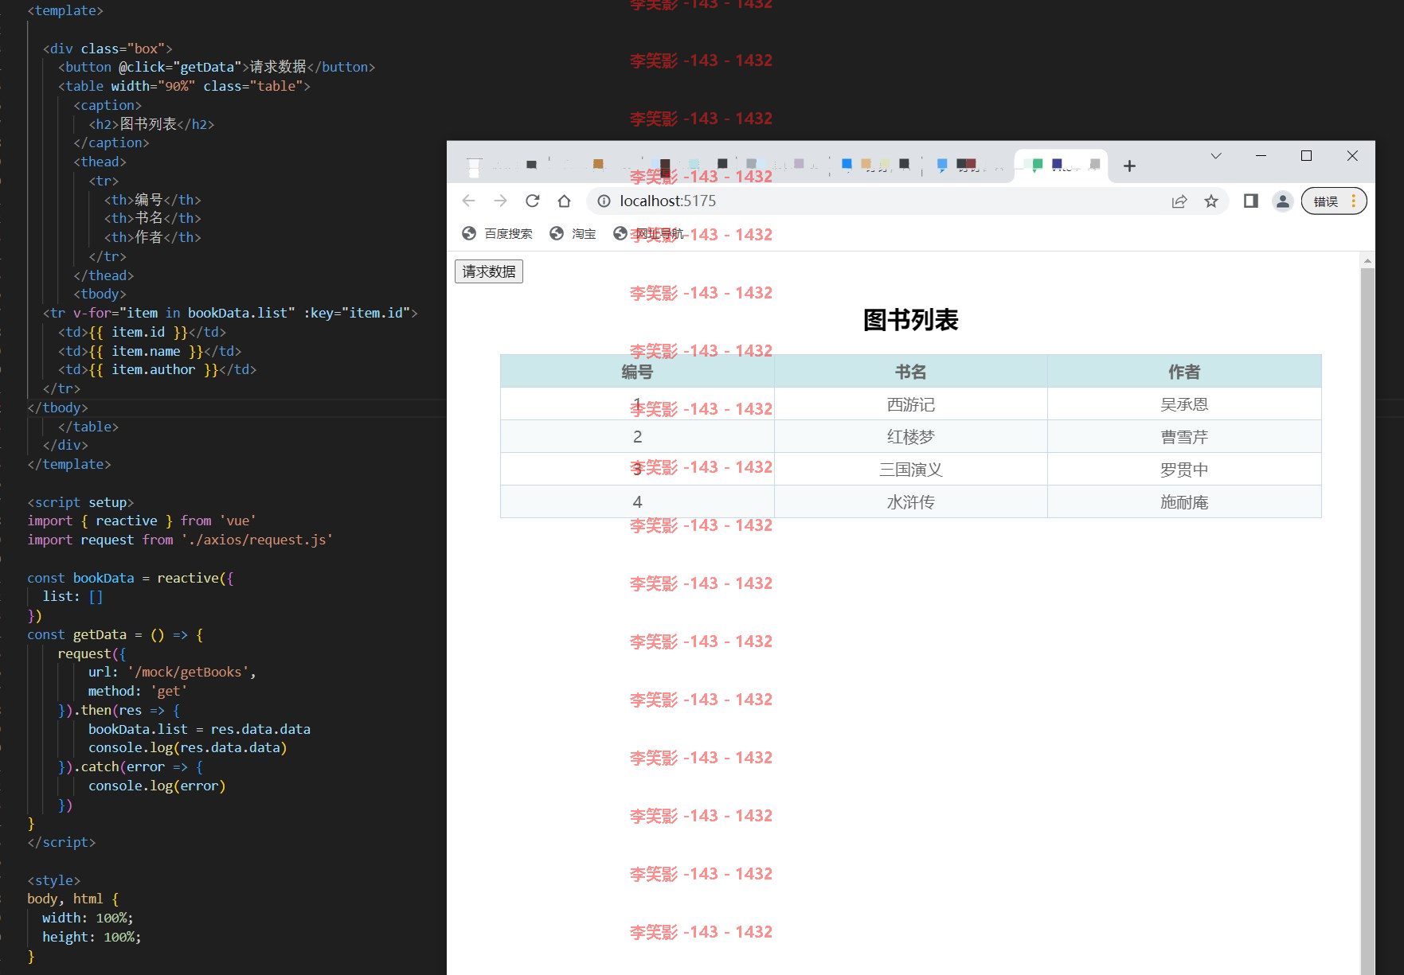Screen dimensions: 1404x975
Task: Reload the localhost page
Action: coord(533,201)
